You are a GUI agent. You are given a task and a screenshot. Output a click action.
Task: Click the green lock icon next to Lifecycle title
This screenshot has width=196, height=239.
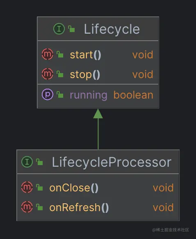point(71,29)
